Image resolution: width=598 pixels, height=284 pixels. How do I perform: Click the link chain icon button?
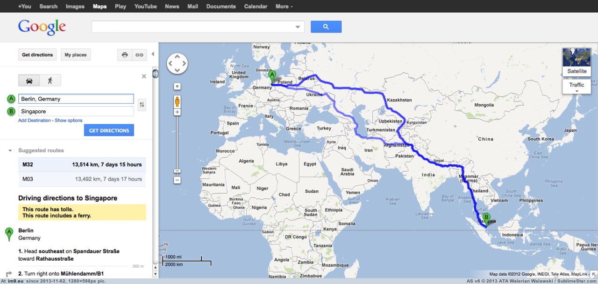tap(139, 55)
